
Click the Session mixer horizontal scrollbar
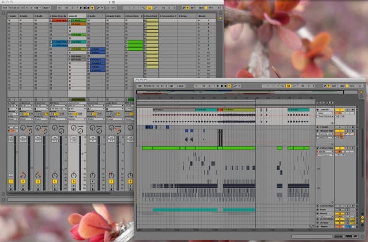tap(59, 193)
